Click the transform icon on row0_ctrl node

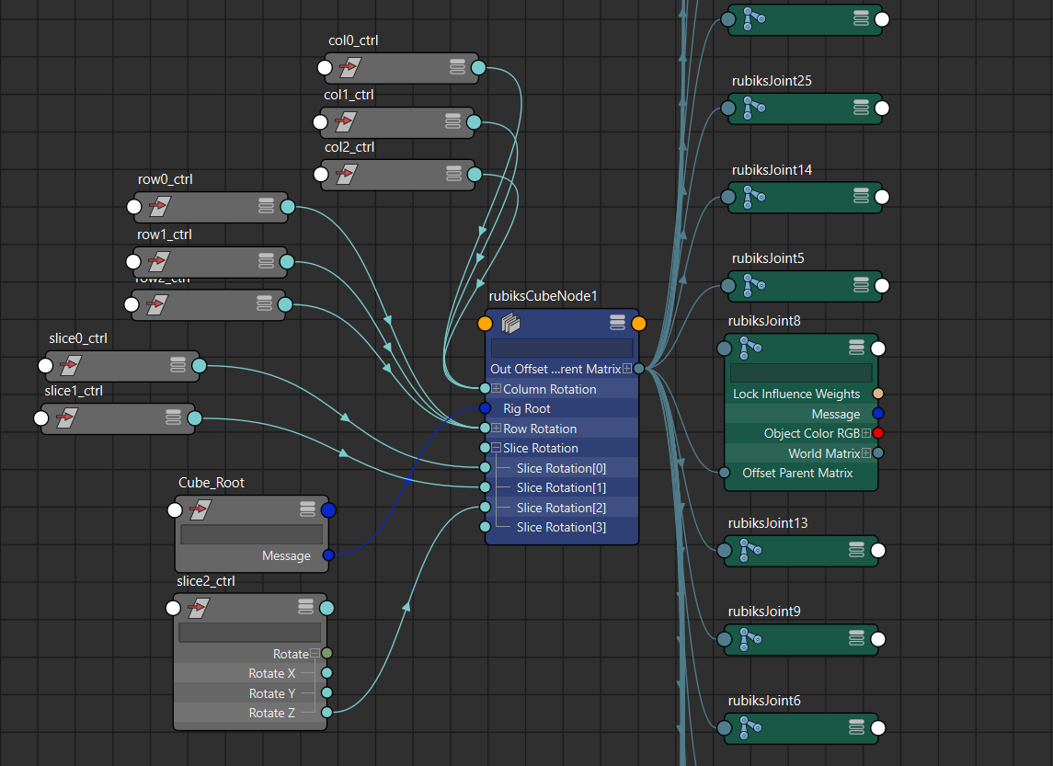(x=160, y=206)
